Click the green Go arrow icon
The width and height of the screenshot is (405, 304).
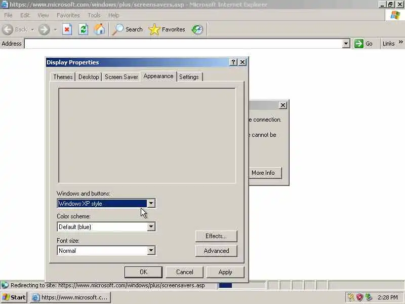(x=358, y=44)
